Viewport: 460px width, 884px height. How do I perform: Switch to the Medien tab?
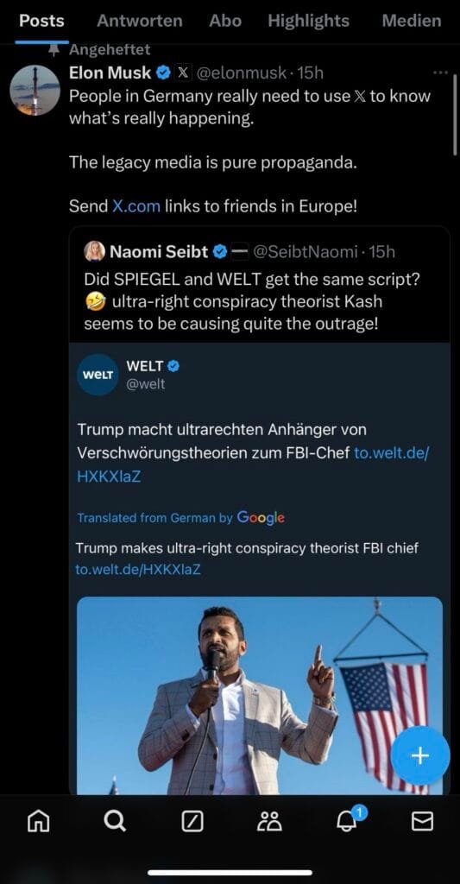click(412, 21)
